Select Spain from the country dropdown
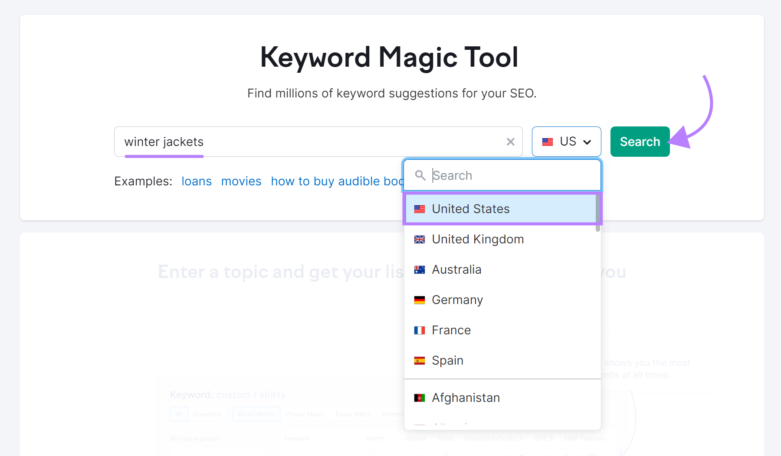The image size is (781, 456). [x=447, y=360]
